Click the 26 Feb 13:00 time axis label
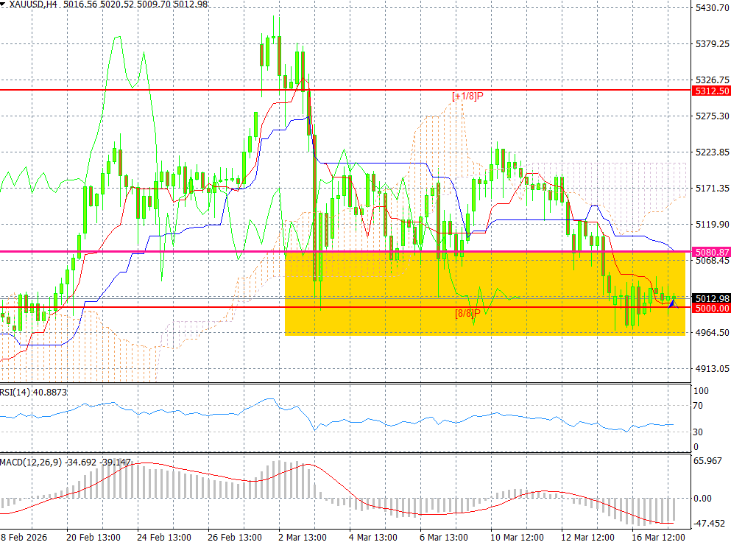Image resolution: width=731 pixels, height=545 pixels. point(235,538)
